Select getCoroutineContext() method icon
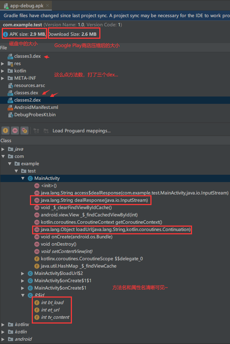Image resolution: width=230 pixels, height=344 pixels. [37, 222]
